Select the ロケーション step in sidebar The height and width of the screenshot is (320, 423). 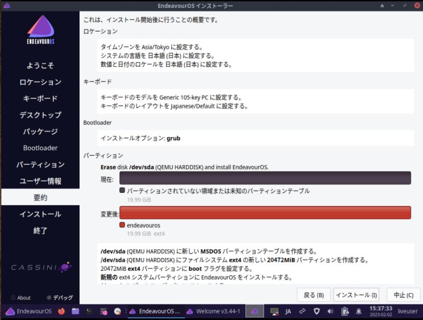click(40, 82)
